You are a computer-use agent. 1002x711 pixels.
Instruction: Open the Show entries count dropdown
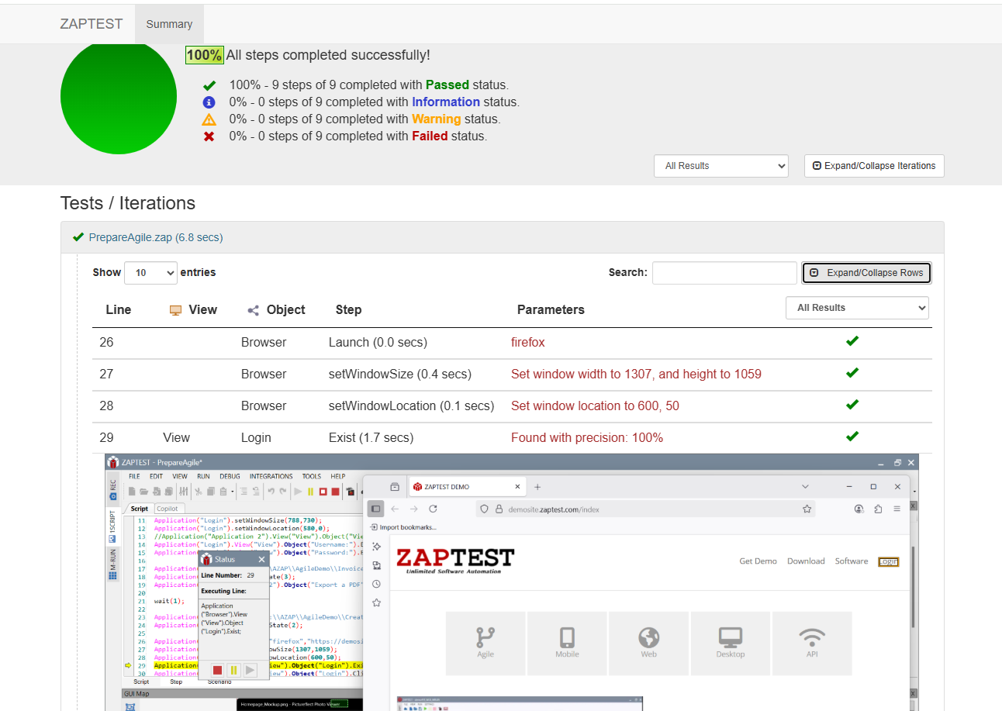[x=151, y=273]
